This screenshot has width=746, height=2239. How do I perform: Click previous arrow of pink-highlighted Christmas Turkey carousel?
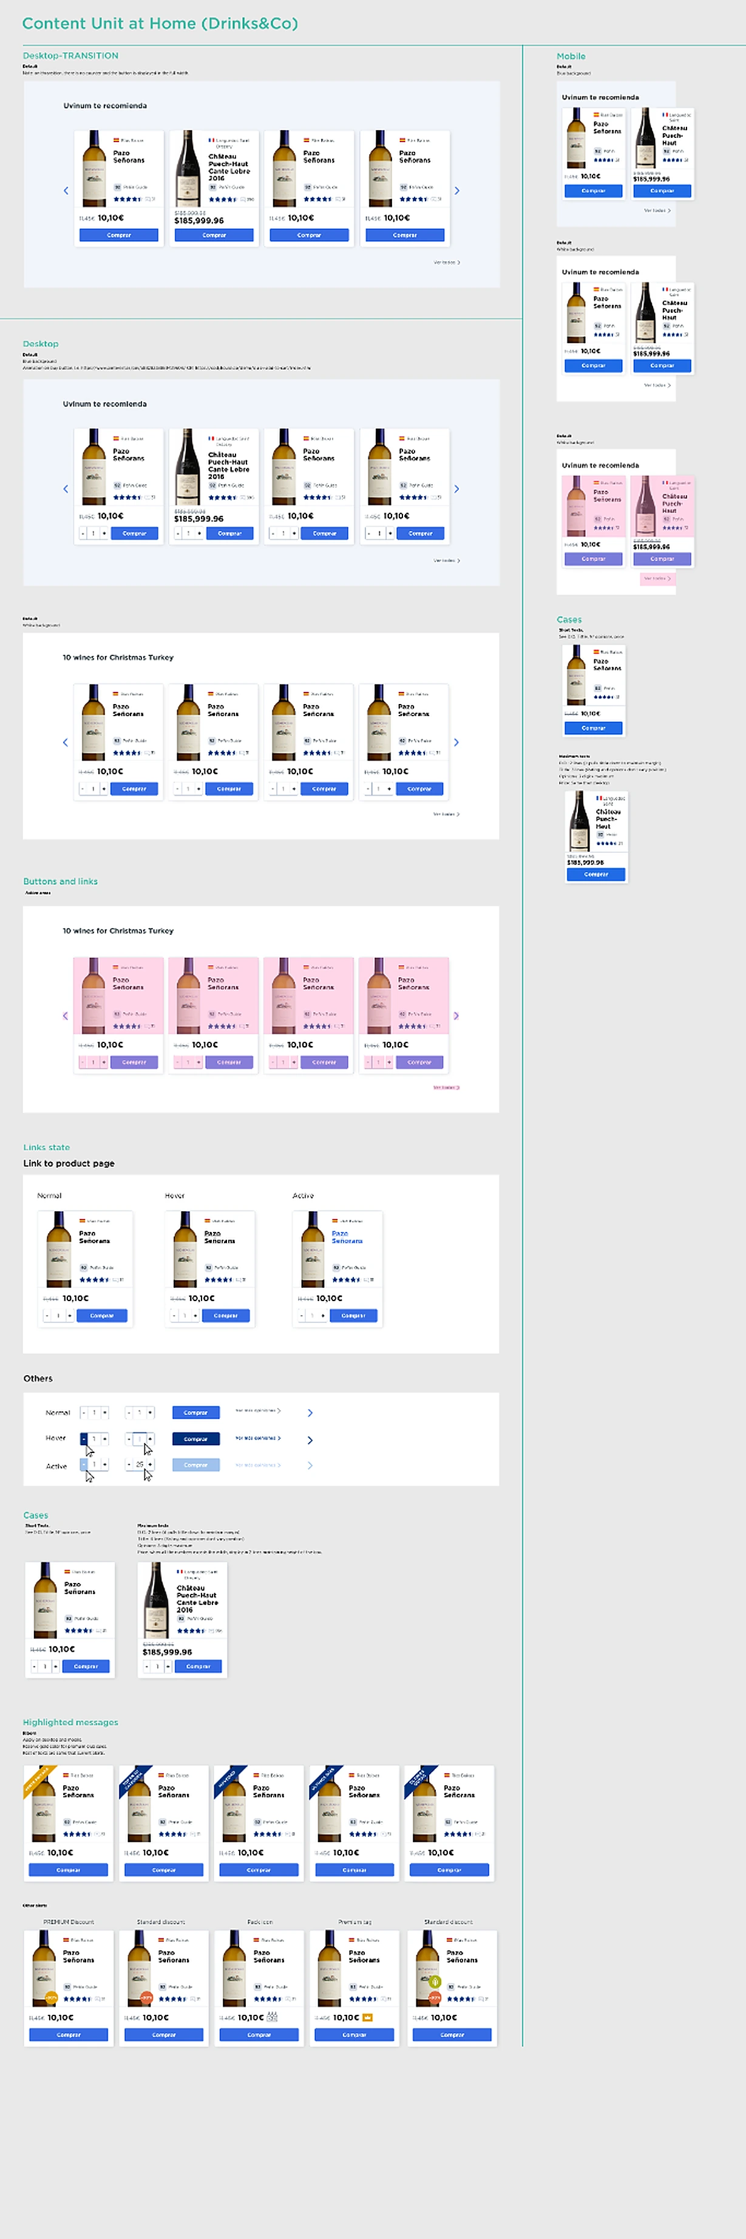pyautogui.click(x=65, y=1015)
